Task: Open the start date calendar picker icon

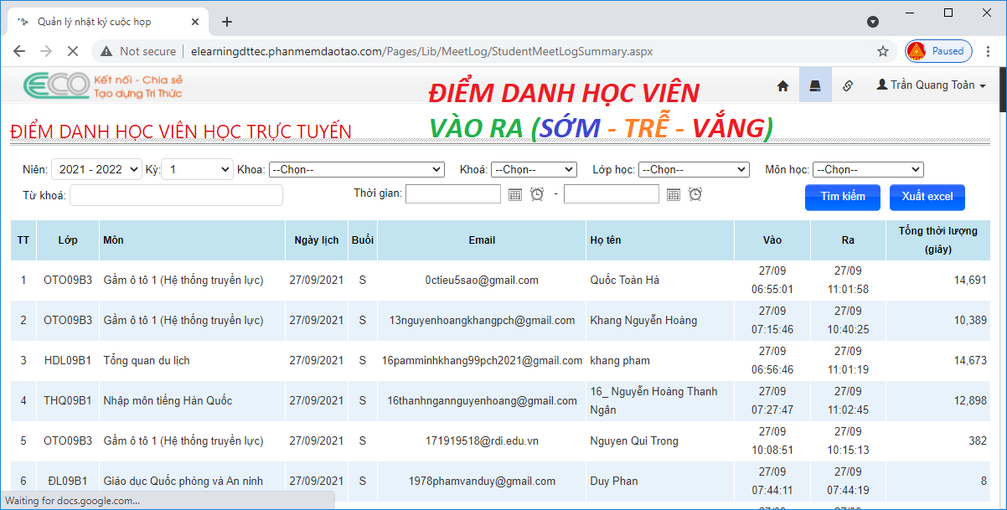Action: [515, 194]
